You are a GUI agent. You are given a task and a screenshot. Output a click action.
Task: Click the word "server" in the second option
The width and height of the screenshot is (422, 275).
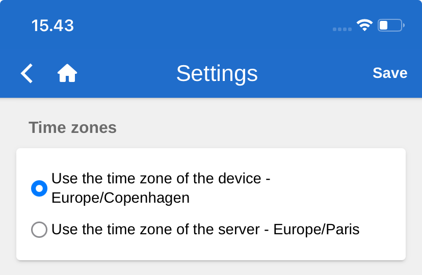tap(236, 230)
